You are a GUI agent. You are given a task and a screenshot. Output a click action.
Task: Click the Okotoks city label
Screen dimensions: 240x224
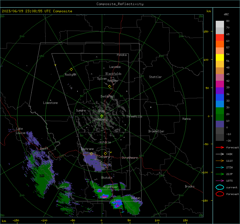[107, 178]
